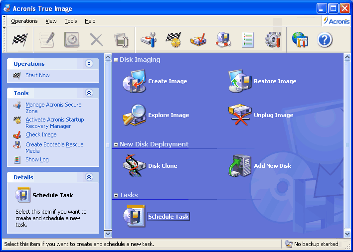Maximize the Acronis True Image window
The image size is (353, 252).
point(333,8)
